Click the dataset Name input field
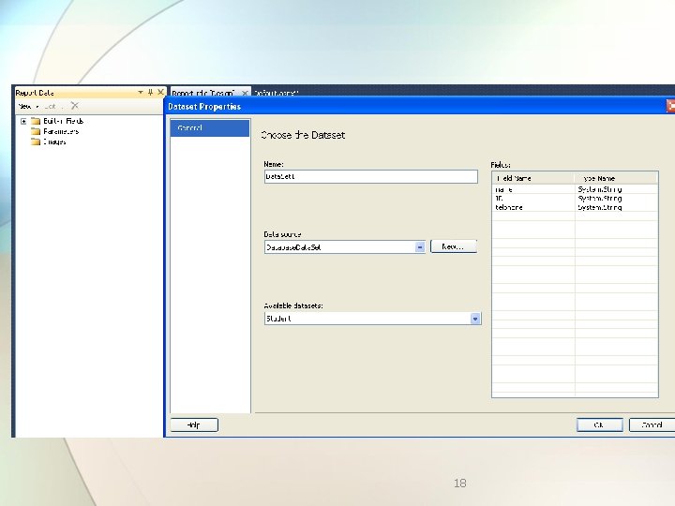This screenshot has height=506, width=675. point(370,176)
